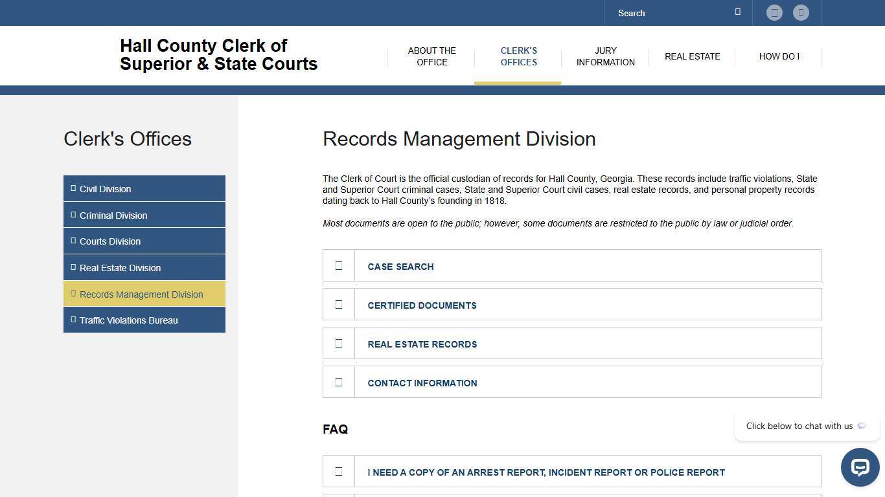Screen dimensions: 885x497
Task: Open the JURY INFORMATION menu
Action: click(605, 56)
